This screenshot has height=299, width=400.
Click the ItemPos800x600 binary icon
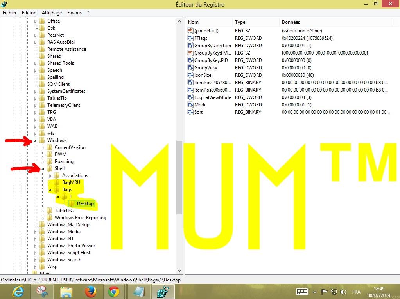190,90
